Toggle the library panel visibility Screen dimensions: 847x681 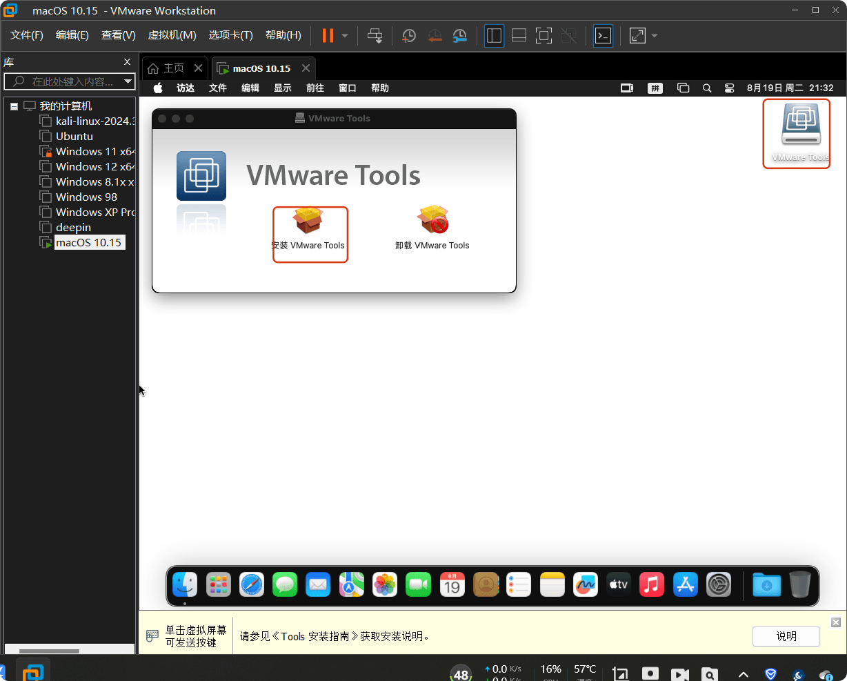pos(494,35)
